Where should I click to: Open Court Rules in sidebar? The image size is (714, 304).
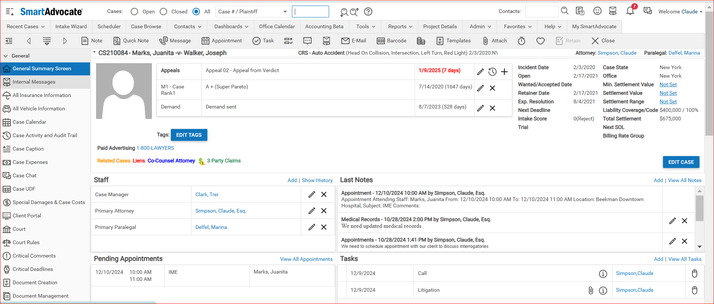pyautogui.click(x=45, y=242)
